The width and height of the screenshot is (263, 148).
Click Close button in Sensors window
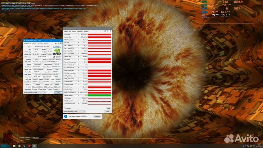click(x=108, y=111)
